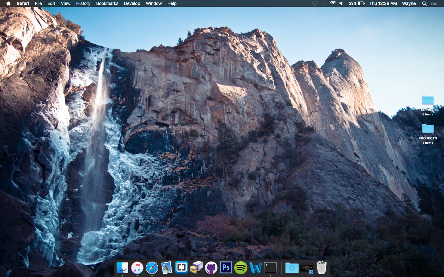
Task: Open the Window menu
Action: [x=154, y=3]
